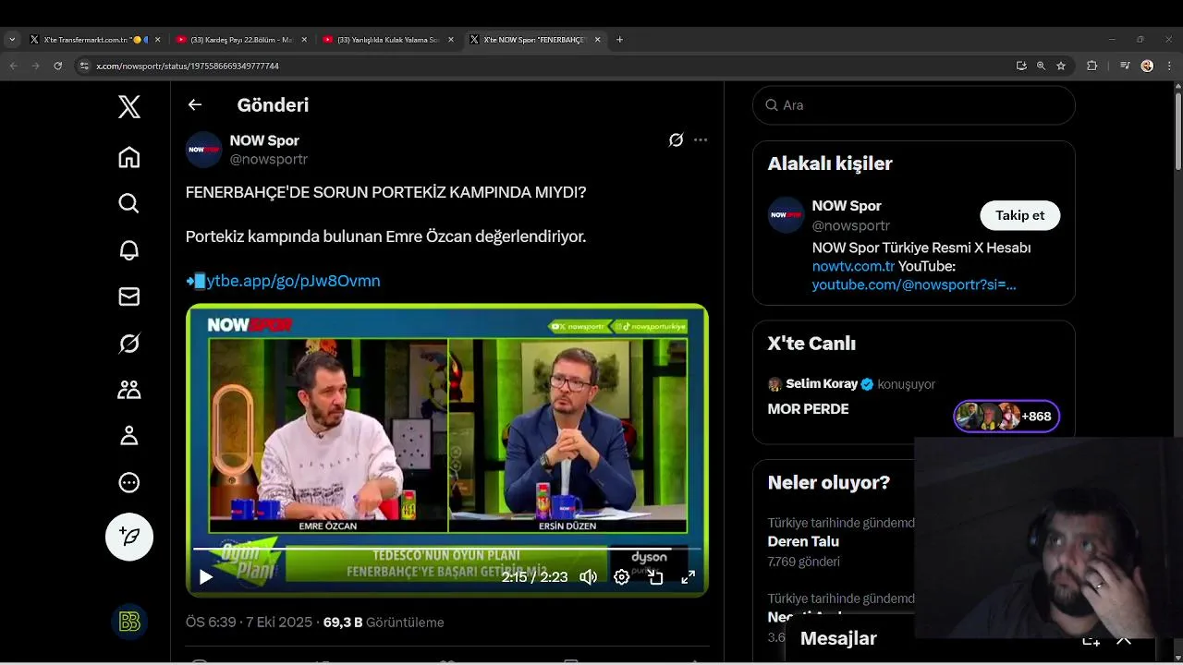
Task: Open zoom magnifier in address bar
Action: tap(1041, 66)
